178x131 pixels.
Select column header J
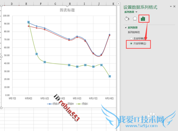99,4
